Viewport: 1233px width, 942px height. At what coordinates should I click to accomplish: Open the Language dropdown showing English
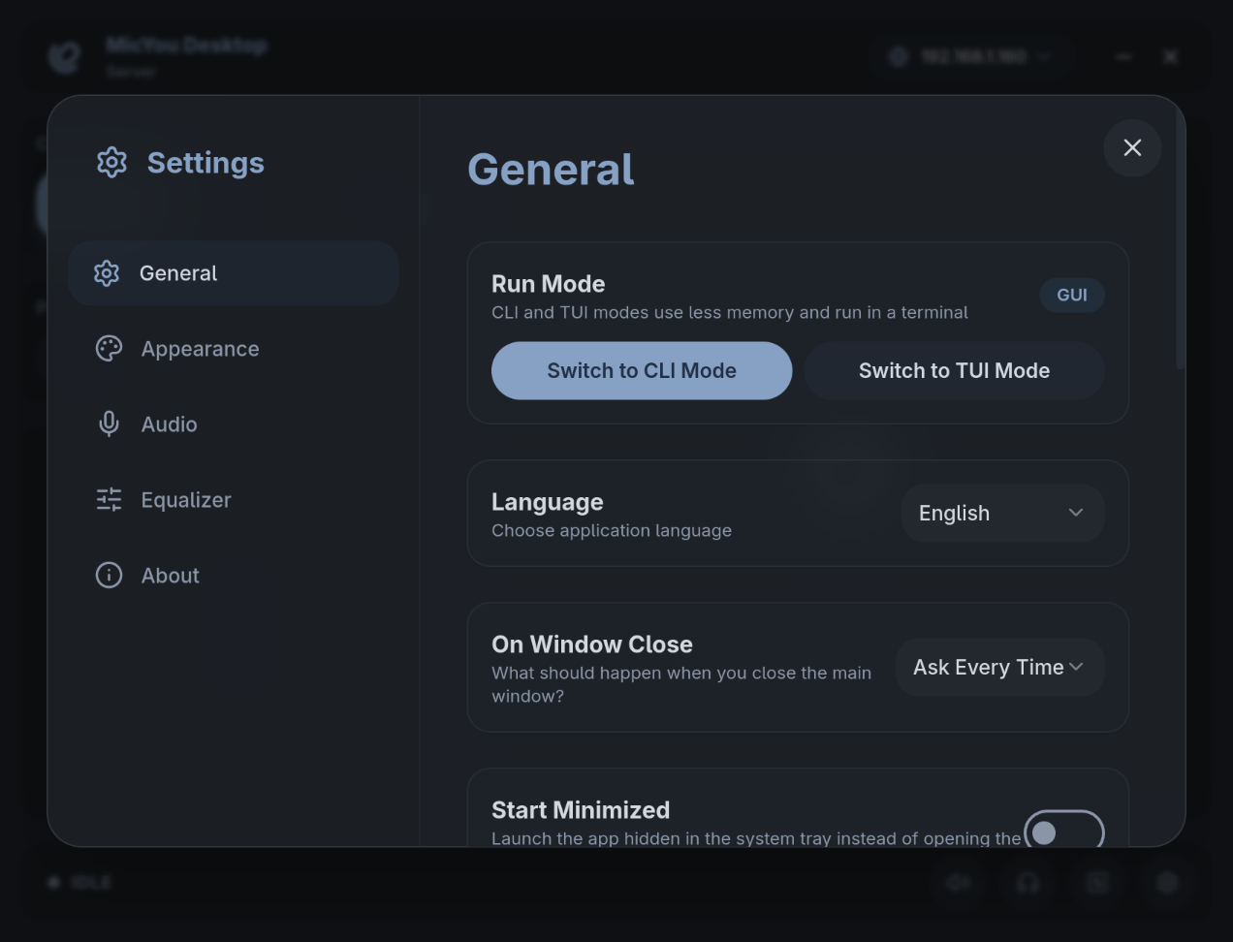(x=1002, y=513)
